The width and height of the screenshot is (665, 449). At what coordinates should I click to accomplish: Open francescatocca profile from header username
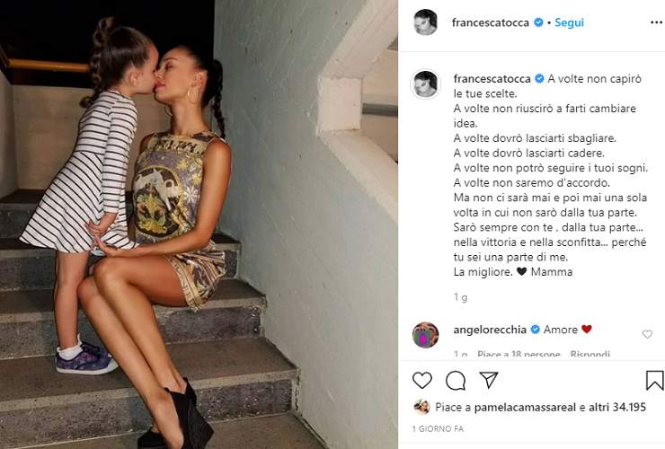(491, 22)
